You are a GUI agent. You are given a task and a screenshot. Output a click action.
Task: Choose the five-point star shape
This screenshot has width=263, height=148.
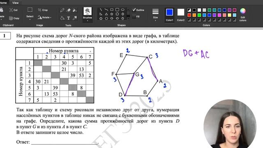112,14
